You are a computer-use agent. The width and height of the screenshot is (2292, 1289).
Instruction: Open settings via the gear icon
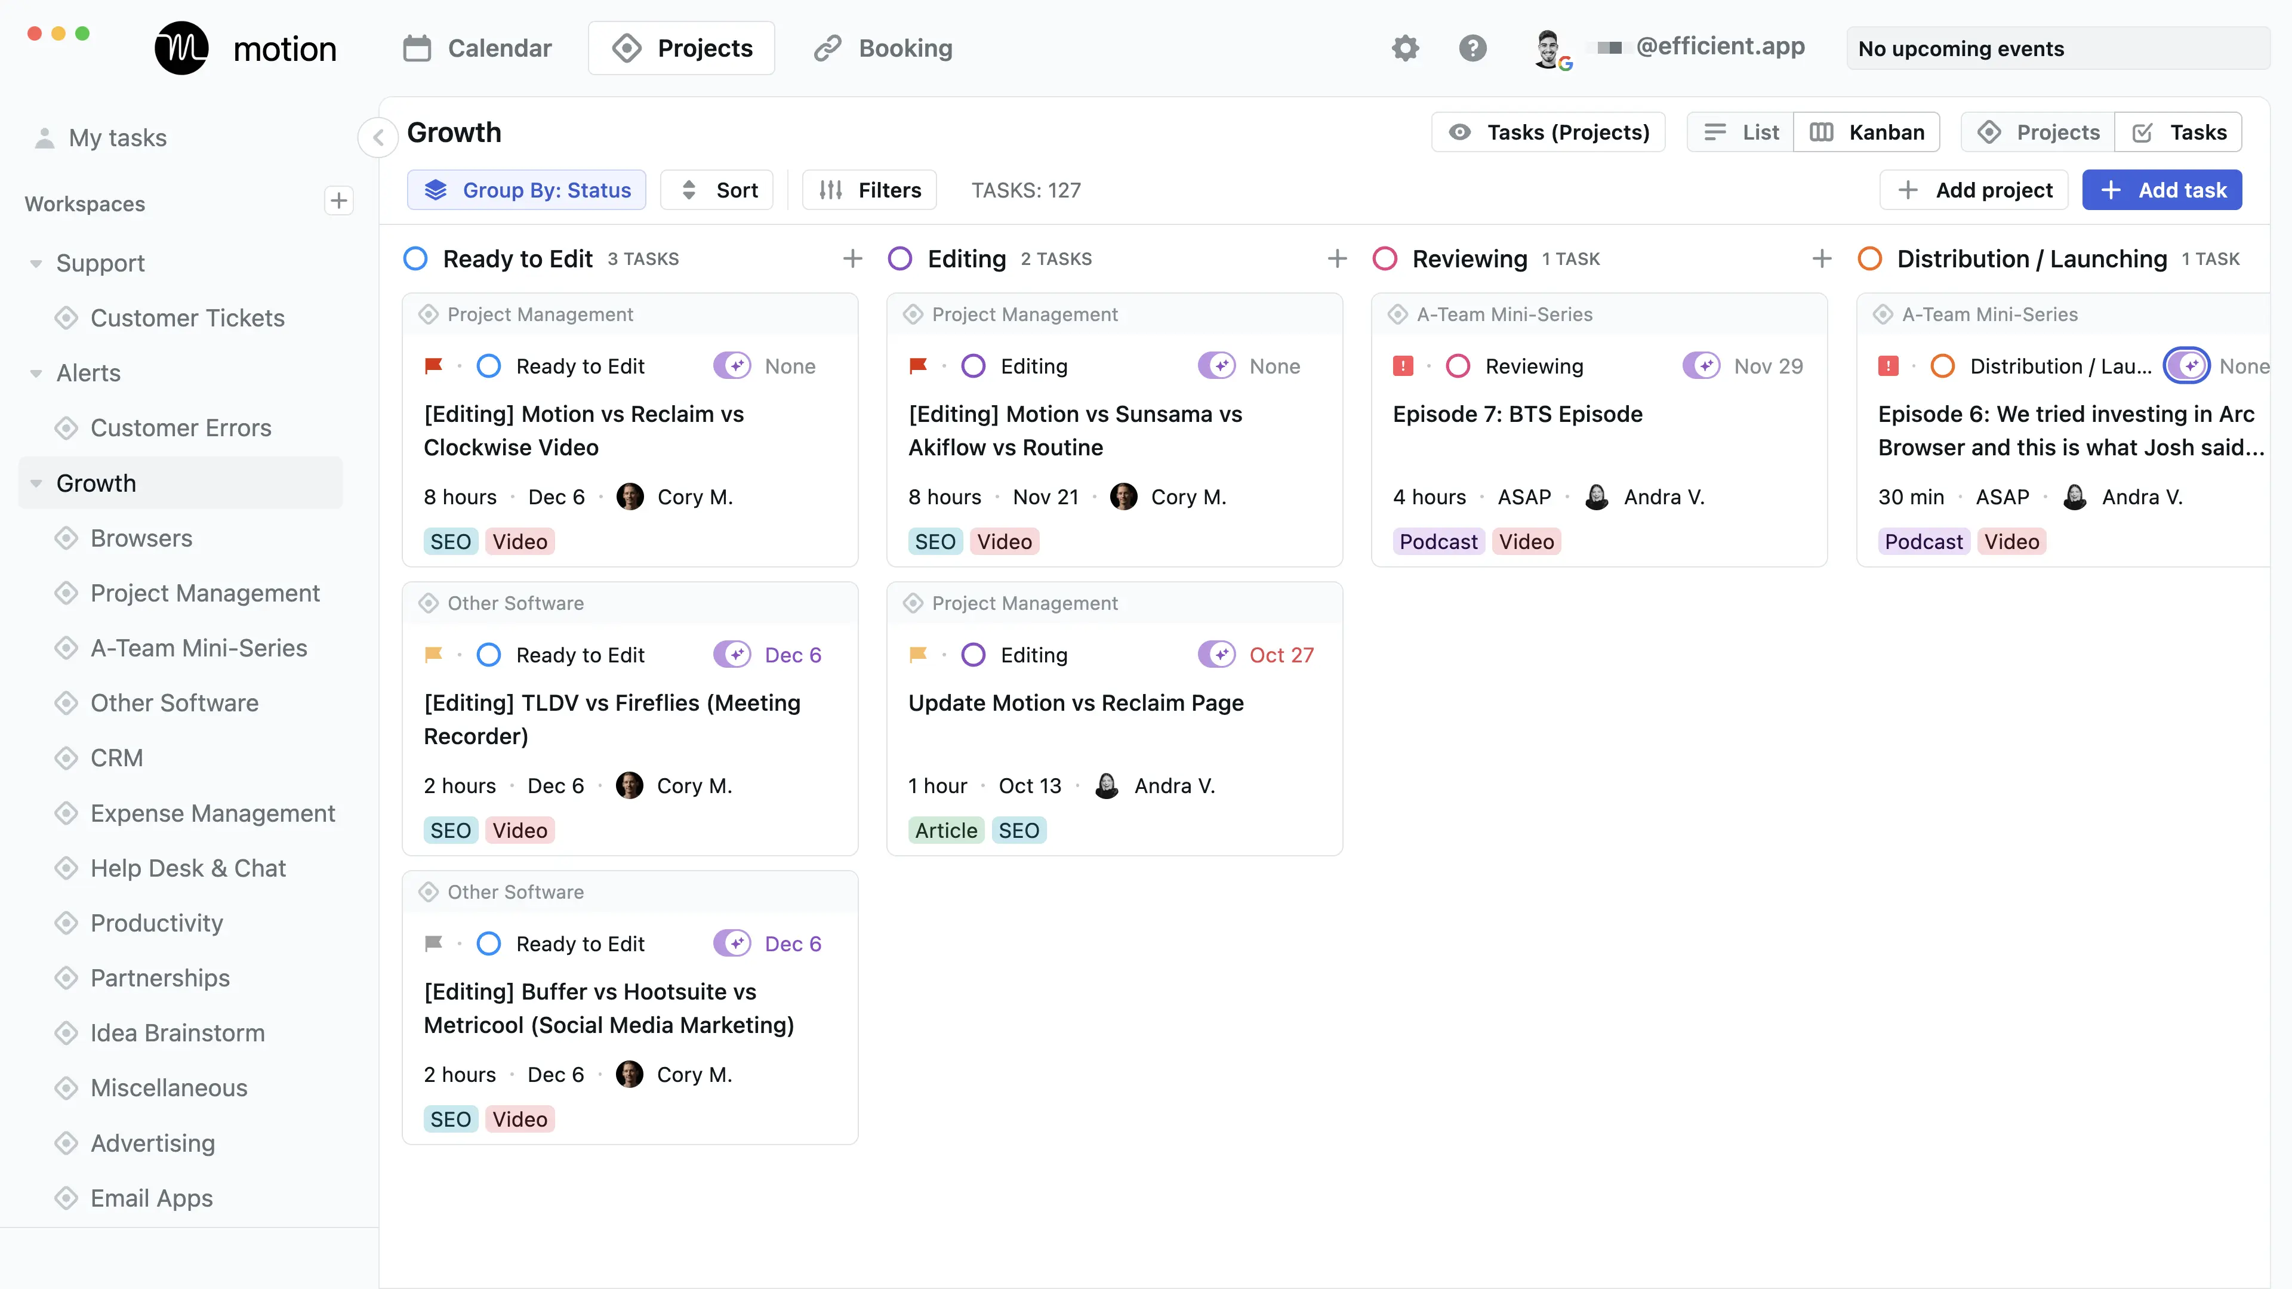point(1405,48)
